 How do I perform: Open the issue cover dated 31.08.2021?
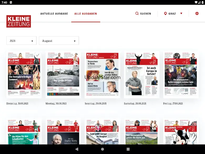coord(24,75)
